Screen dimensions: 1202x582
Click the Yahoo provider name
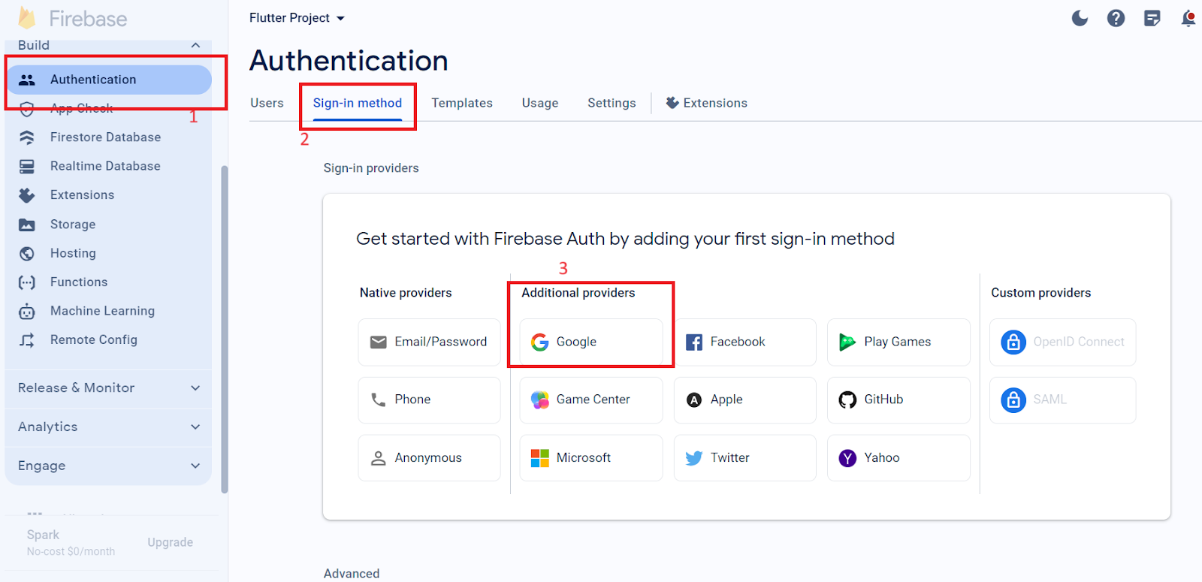(882, 458)
